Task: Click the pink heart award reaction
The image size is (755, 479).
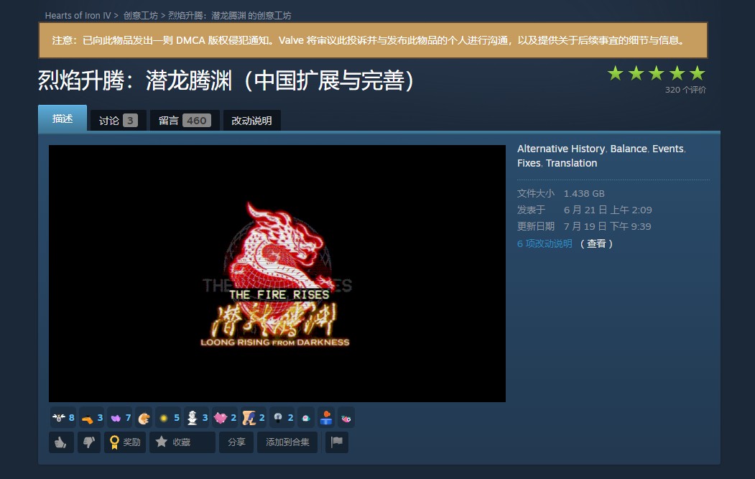Action: 219,417
